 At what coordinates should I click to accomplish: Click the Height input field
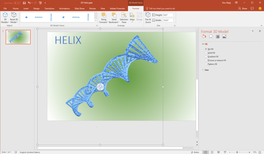point(168,15)
